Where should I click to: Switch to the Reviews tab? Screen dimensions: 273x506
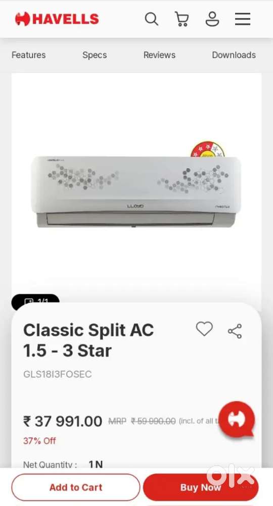[x=159, y=55]
